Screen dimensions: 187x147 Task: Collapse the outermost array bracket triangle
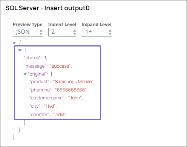pyautogui.click(x=14, y=43)
